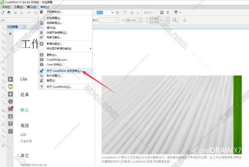Open the units dropdown in property bar

pyautogui.click(x=116, y=20)
